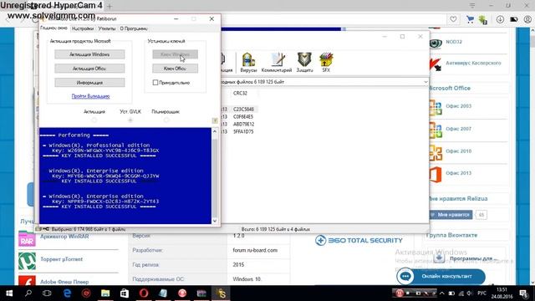Switch to Opera browser on taskbar

coord(144,293)
